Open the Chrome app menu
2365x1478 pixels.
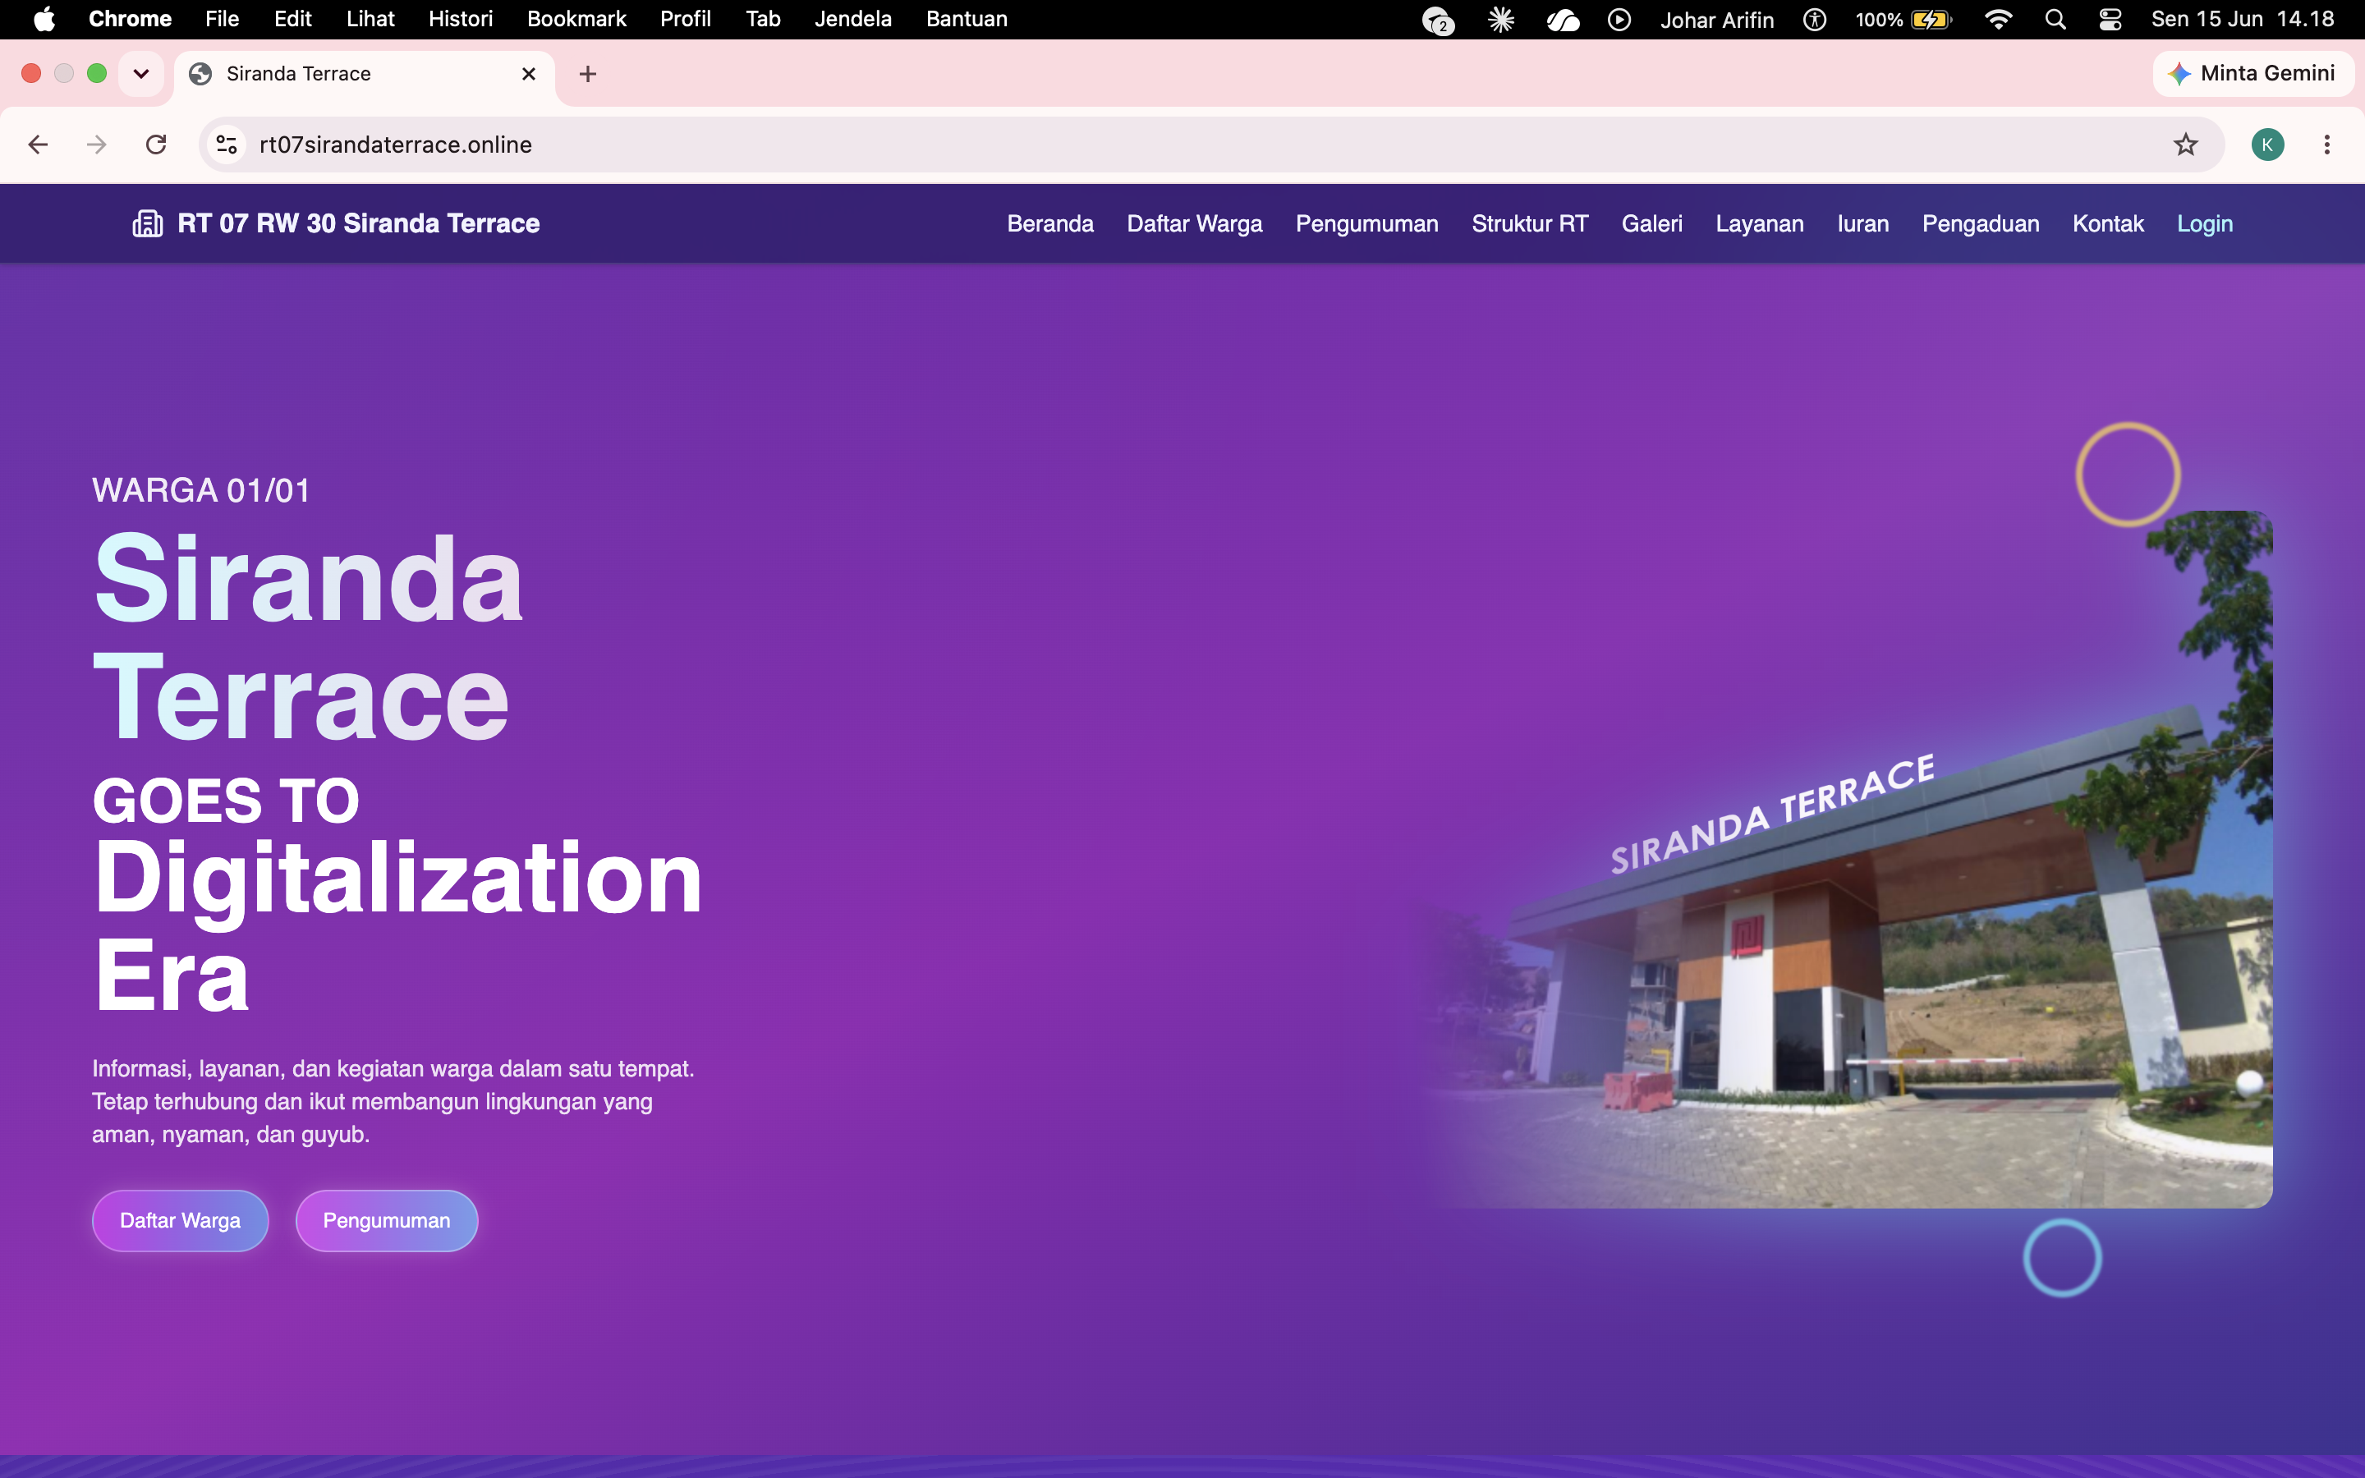pyautogui.click(x=130, y=20)
